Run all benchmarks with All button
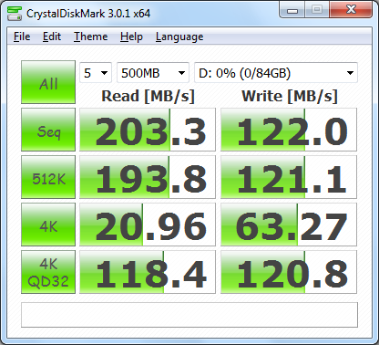379x345 pixels. 48,82
